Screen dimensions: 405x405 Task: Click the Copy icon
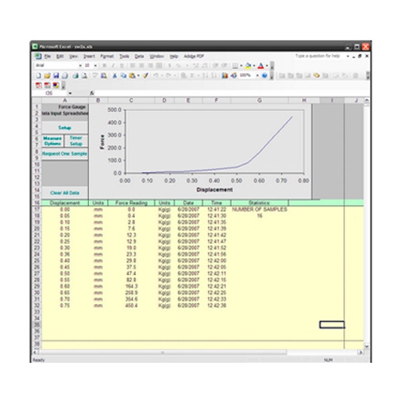coord(123,75)
